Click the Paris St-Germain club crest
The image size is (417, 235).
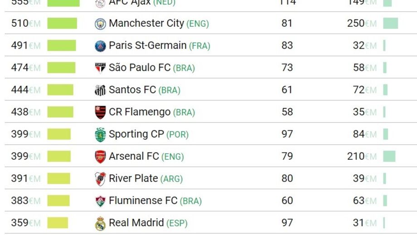coord(100,46)
